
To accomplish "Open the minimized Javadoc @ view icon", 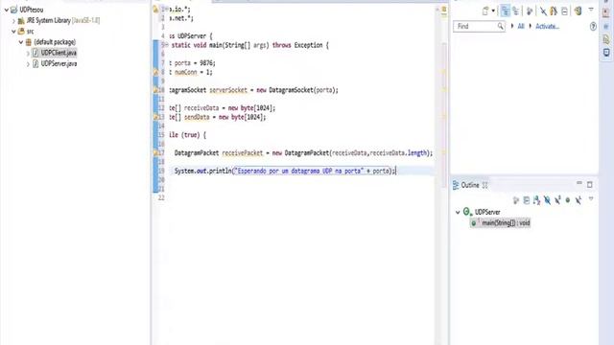I will point(606,27).
